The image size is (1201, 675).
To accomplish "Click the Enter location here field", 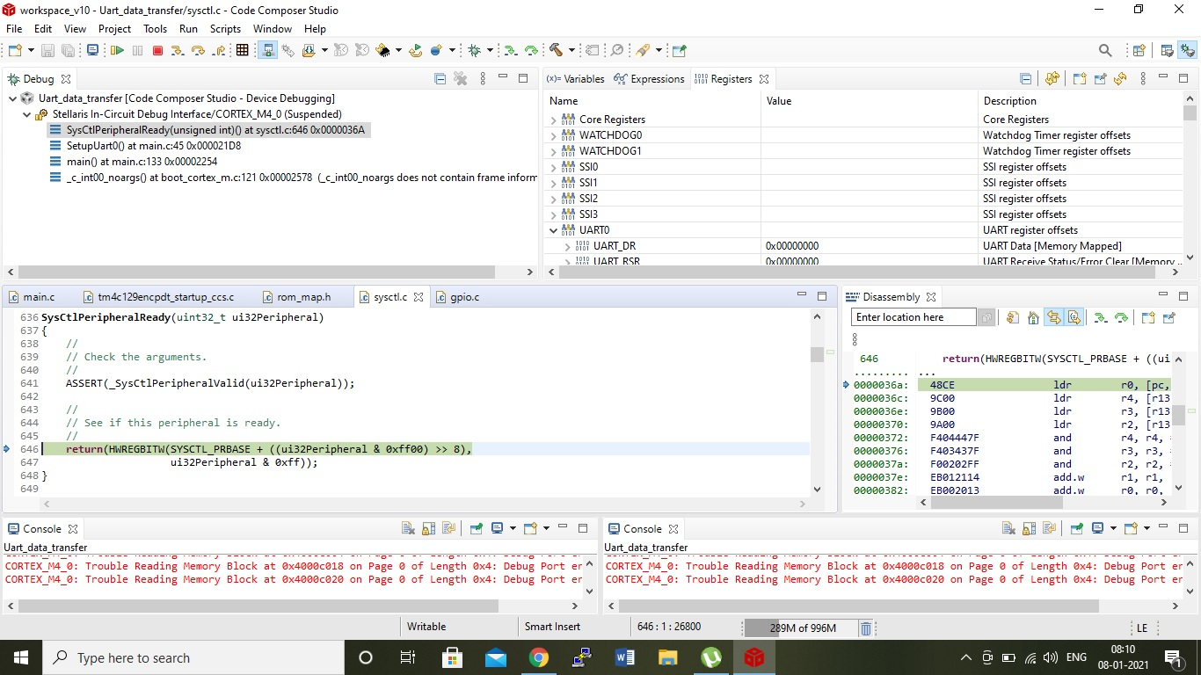I will pyautogui.click(x=913, y=317).
